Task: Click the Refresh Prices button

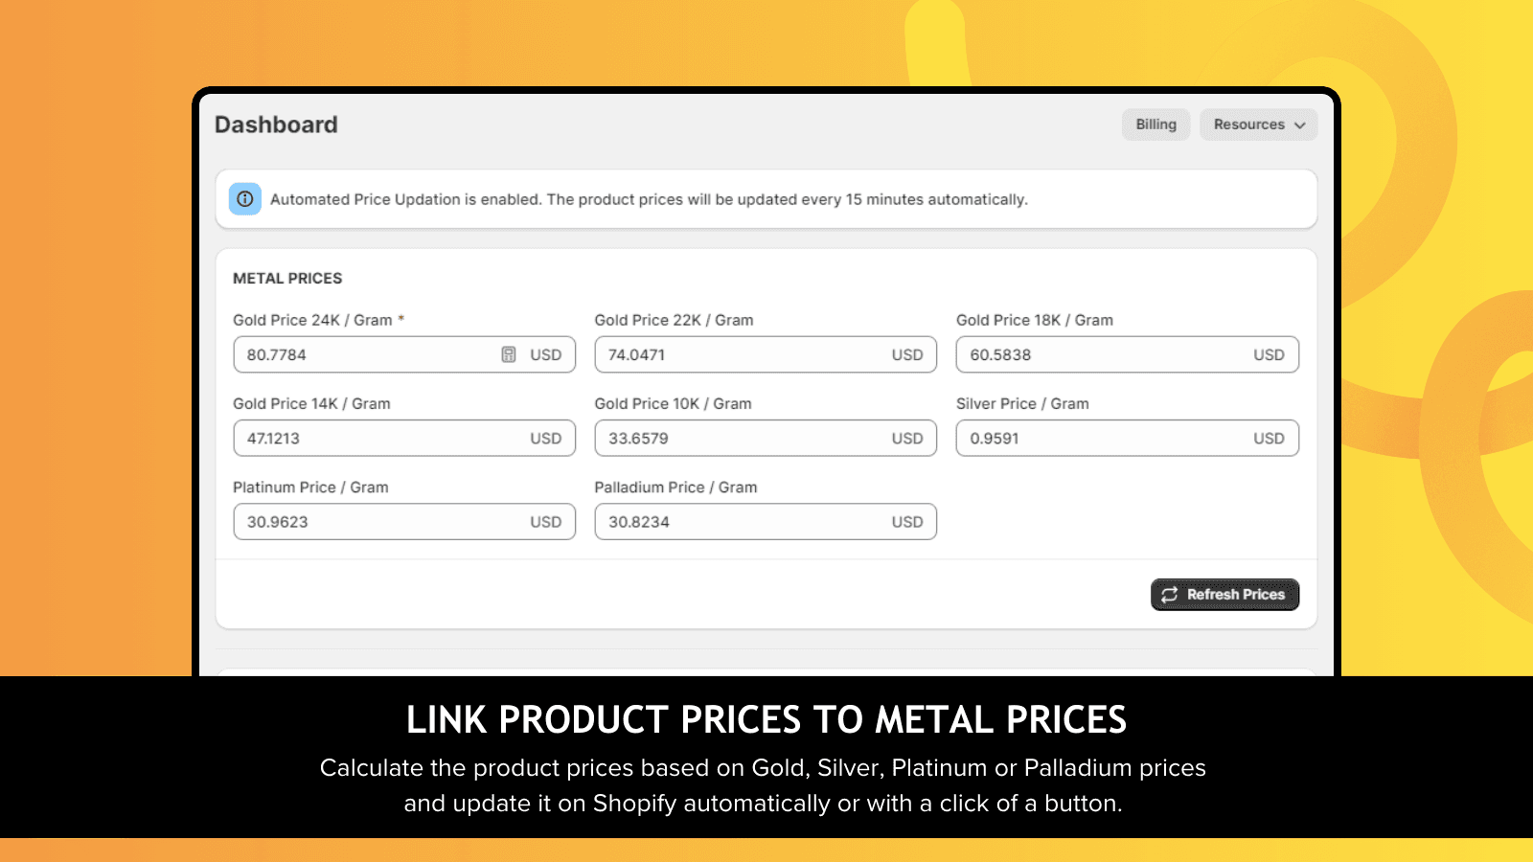Action: point(1224,595)
